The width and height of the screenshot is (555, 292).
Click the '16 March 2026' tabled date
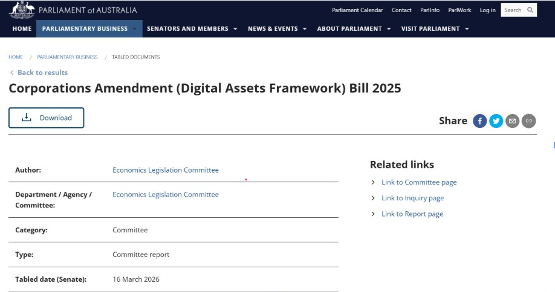click(x=136, y=279)
